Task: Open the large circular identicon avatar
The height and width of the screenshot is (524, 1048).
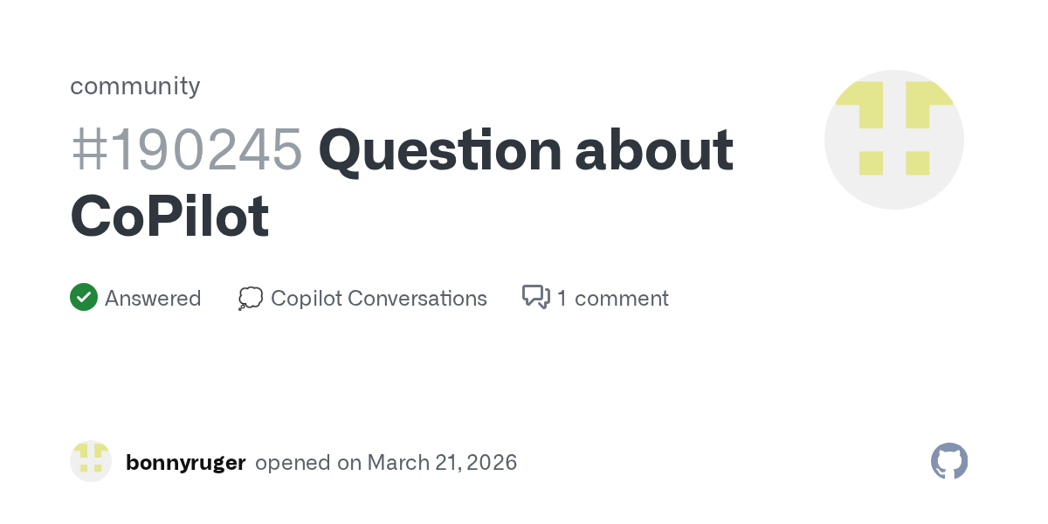Action: pos(893,140)
